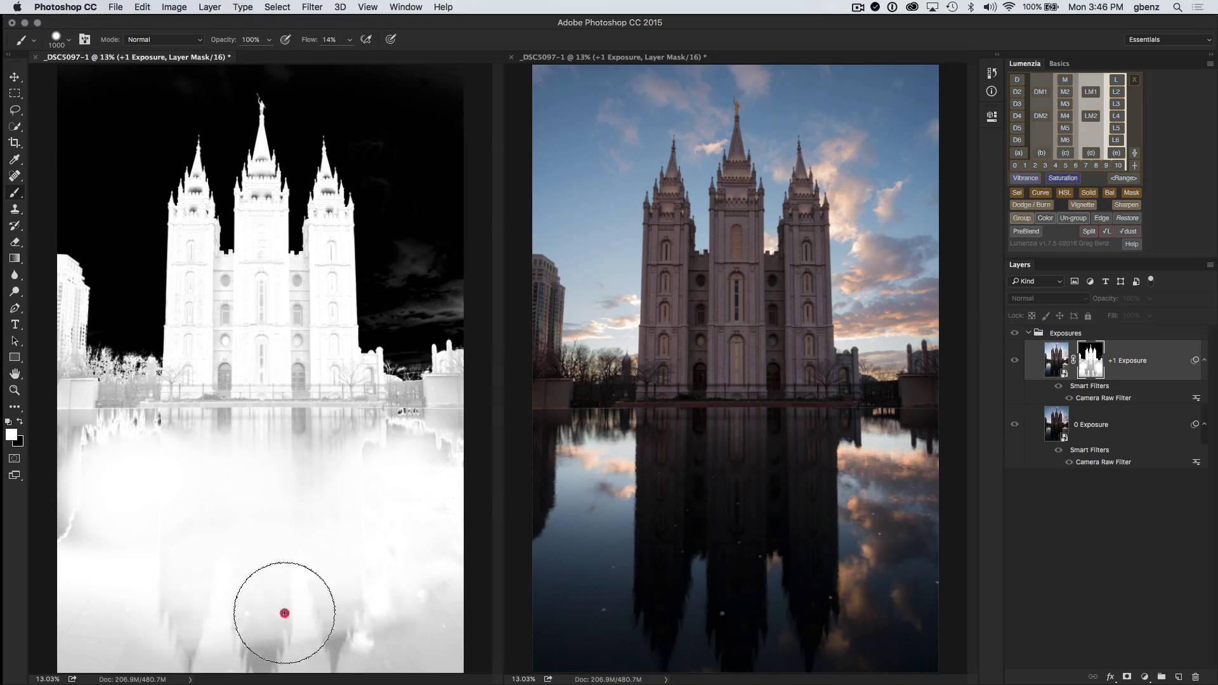Image resolution: width=1218 pixels, height=685 pixels.
Task: Click the Vignette button in Lumenzia
Action: 1082,205
